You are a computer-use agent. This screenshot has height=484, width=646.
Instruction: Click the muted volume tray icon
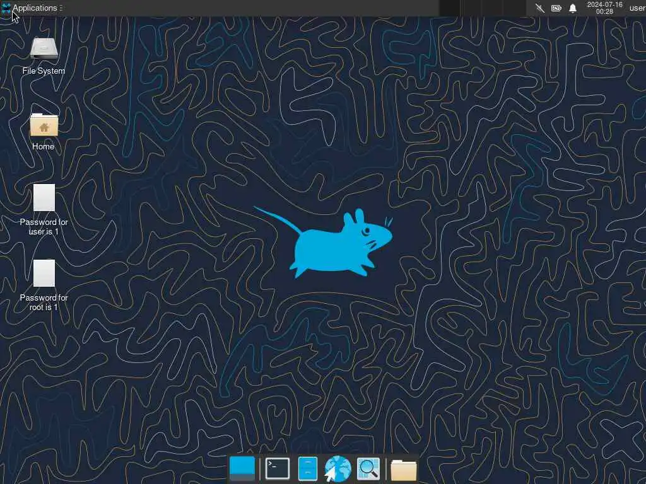[x=540, y=8]
